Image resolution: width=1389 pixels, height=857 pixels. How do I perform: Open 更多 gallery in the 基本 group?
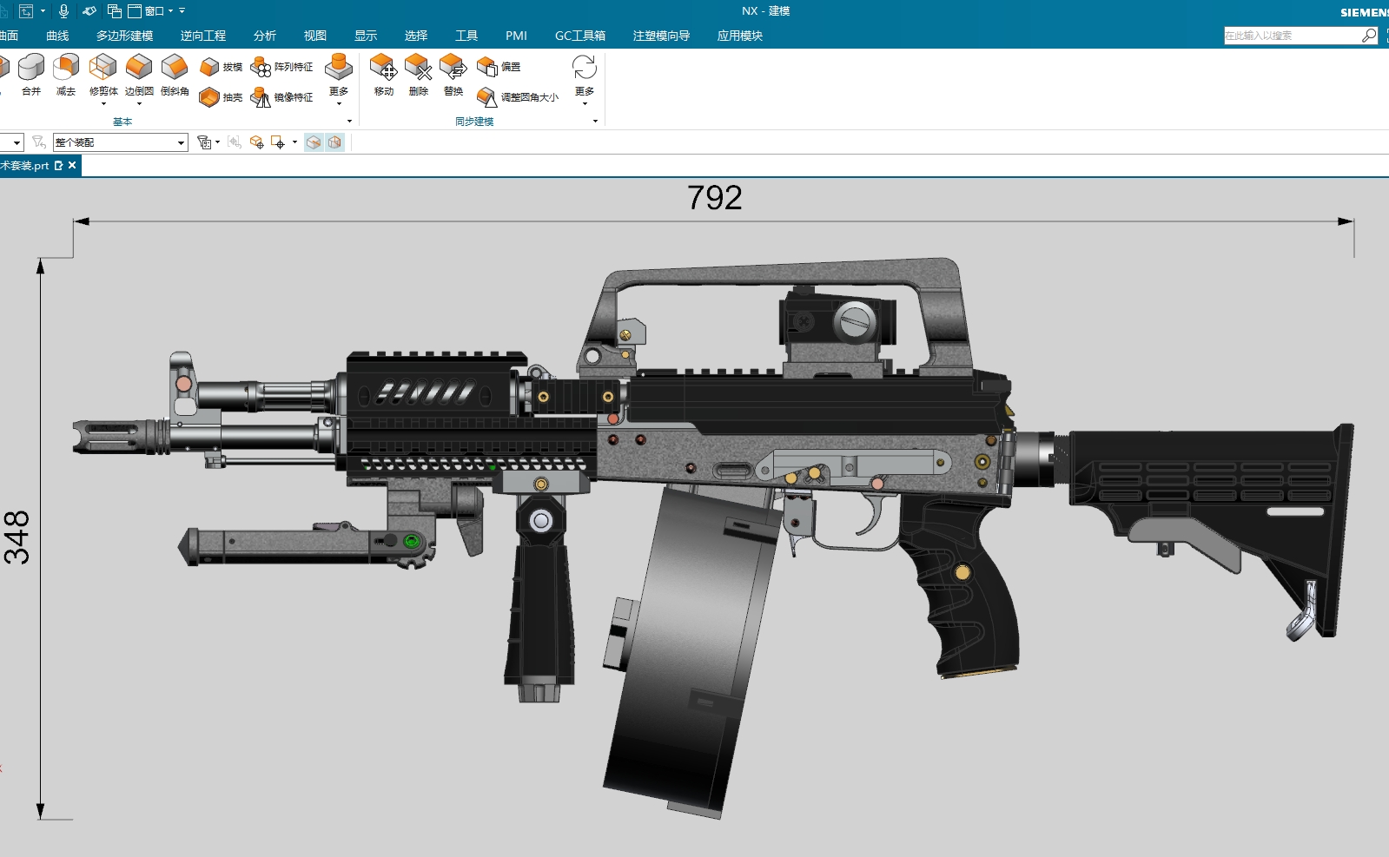[x=339, y=78]
